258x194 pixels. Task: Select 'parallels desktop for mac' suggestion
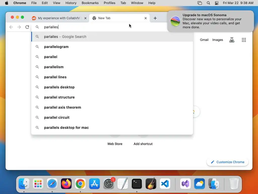point(112,128)
